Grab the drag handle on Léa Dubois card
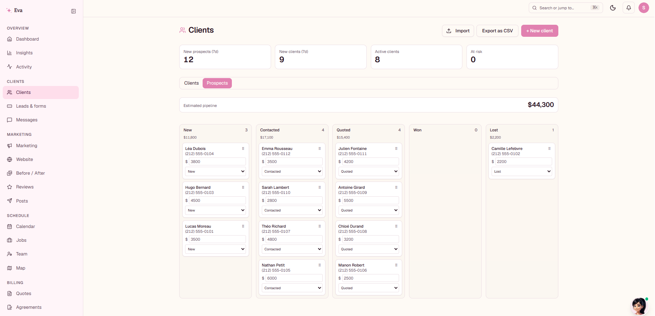This screenshot has width=655, height=316. coord(243,149)
